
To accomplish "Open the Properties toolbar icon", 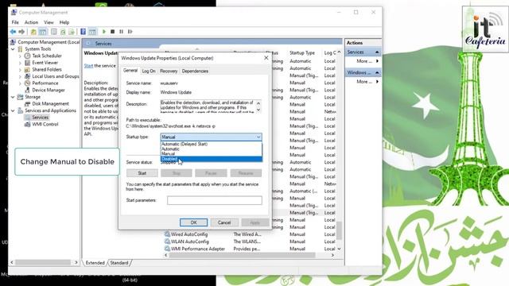I will coord(54,32).
